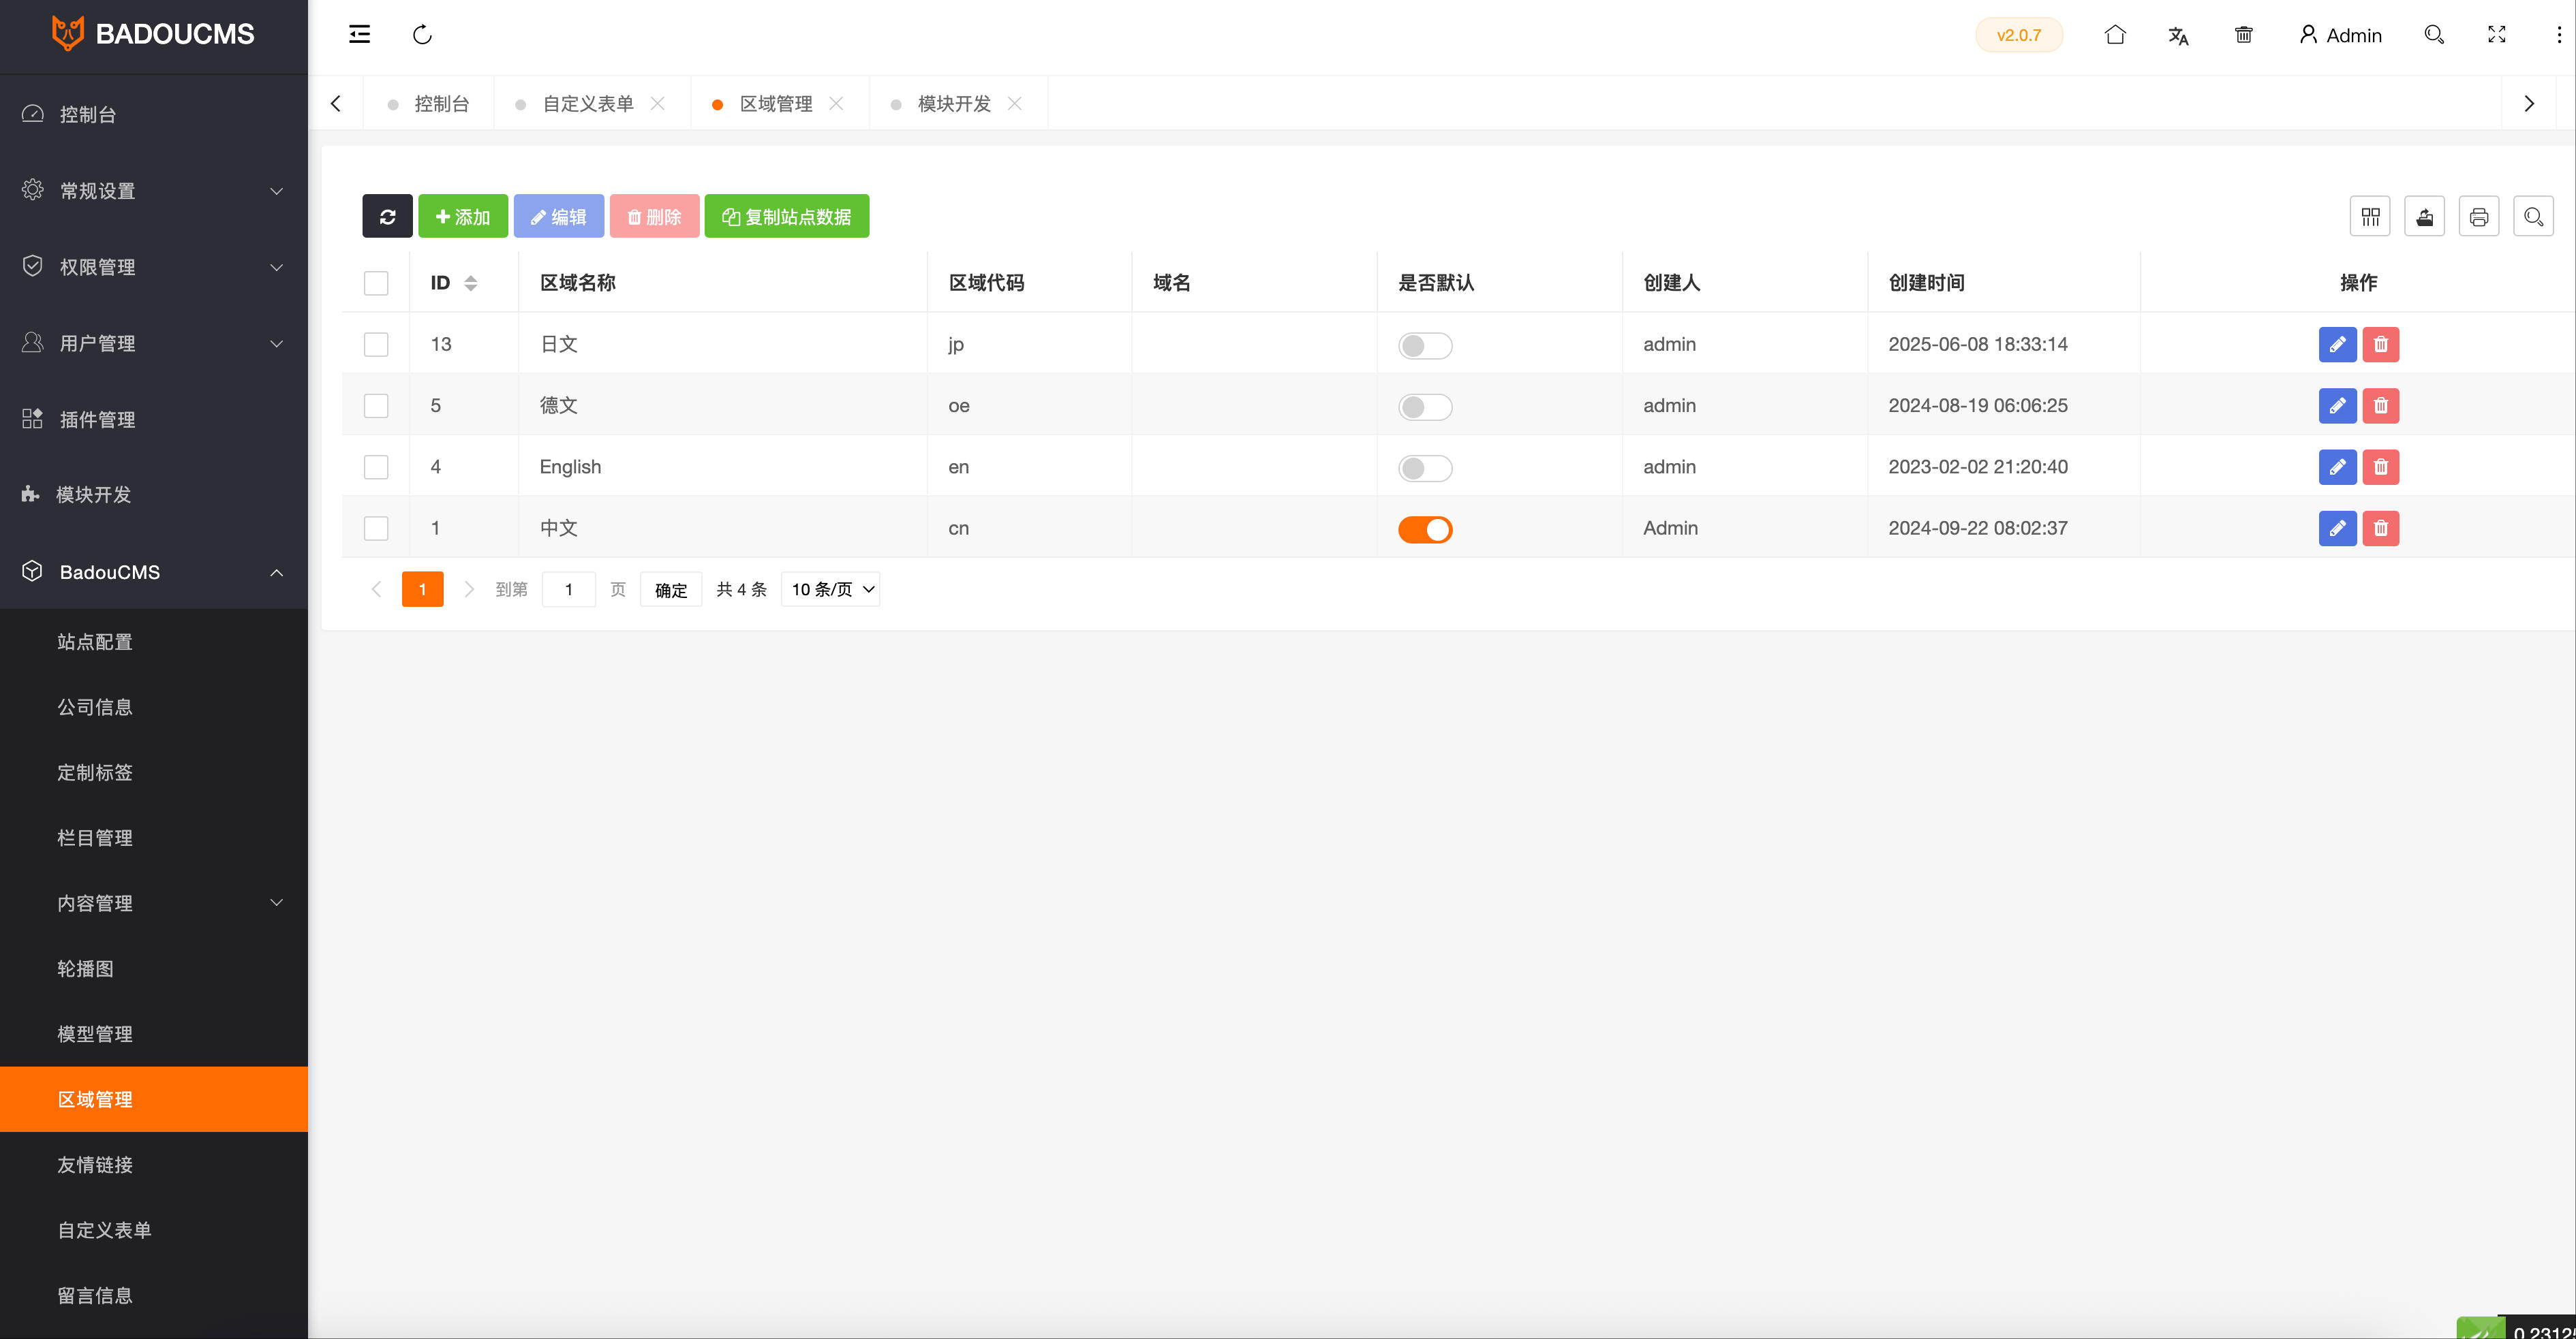Viewport: 2576px width, 1339px height.
Task: Collapse the BadouCMS sidebar section
Action: 154,571
